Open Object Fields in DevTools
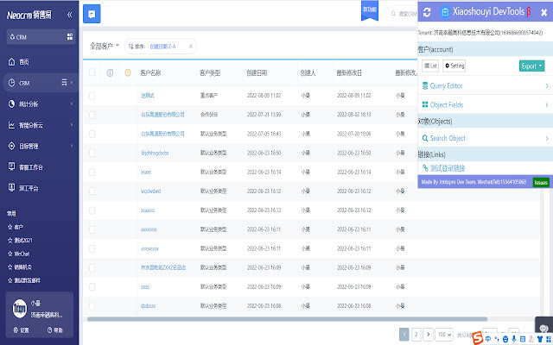 click(x=486, y=104)
